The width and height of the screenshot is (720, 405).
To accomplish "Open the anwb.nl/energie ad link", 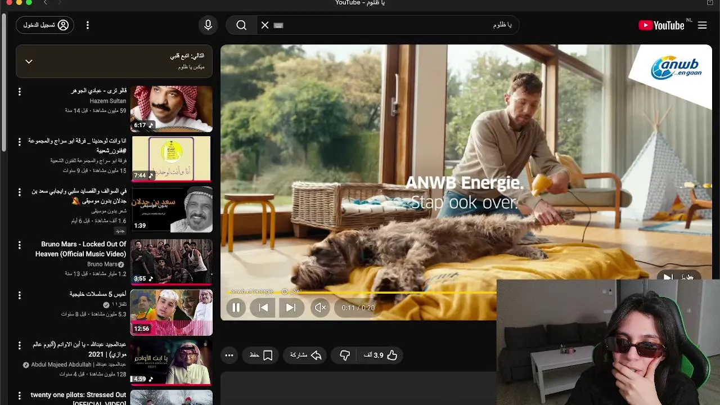I will (x=252, y=291).
